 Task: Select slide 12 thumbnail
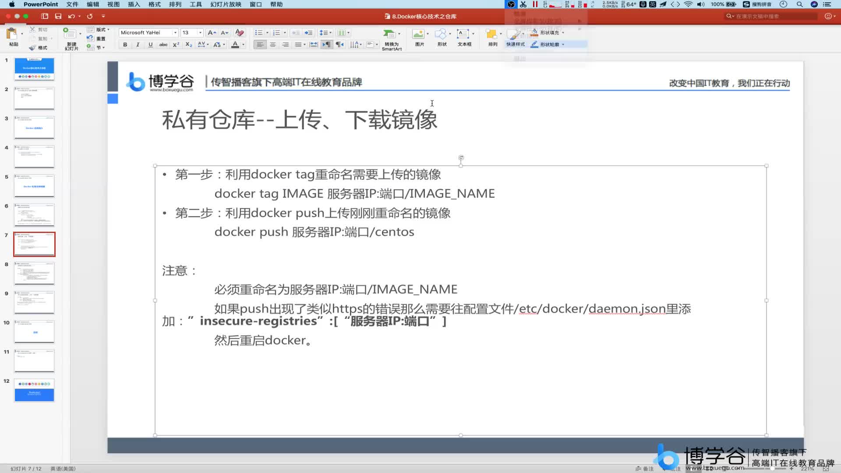pos(34,390)
